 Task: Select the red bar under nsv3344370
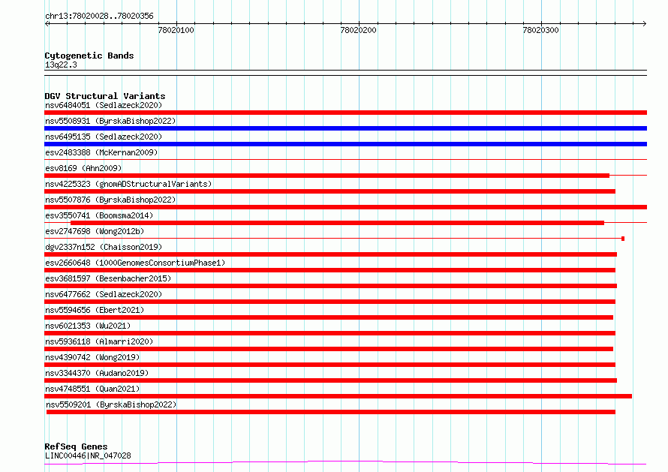pyautogui.click(x=330, y=380)
